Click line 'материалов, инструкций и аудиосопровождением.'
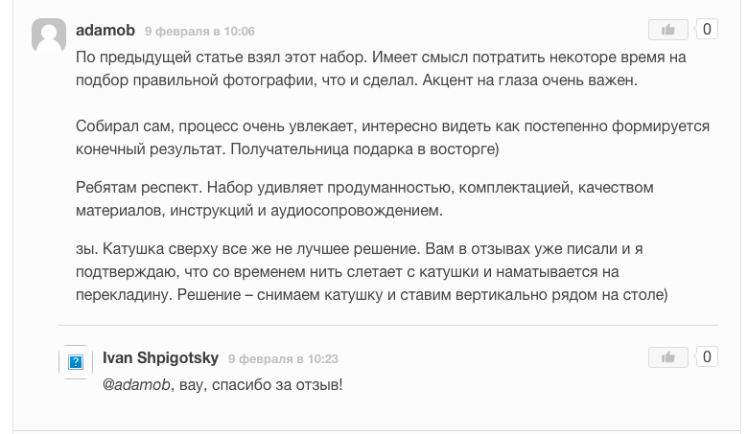The height and width of the screenshot is (434, 748). click(259, 210)
